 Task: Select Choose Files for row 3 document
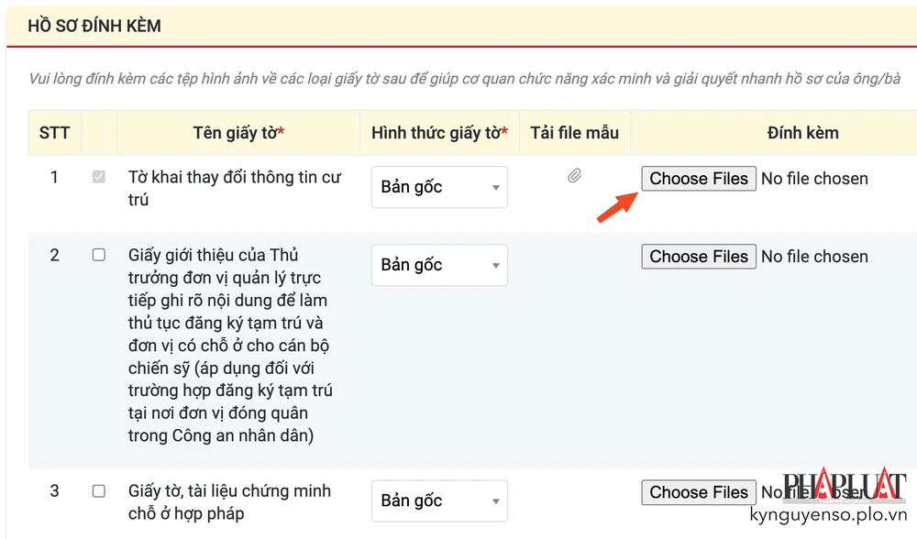pyautogui.click(x=699, y=492)
